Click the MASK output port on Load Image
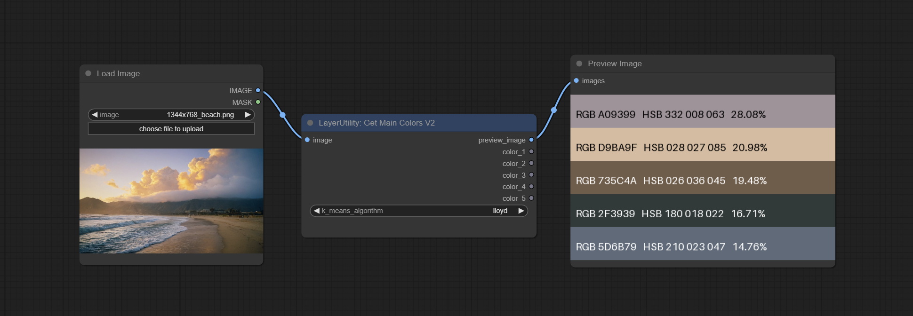The height and width of the screenshot is (316, 913). 258,102
